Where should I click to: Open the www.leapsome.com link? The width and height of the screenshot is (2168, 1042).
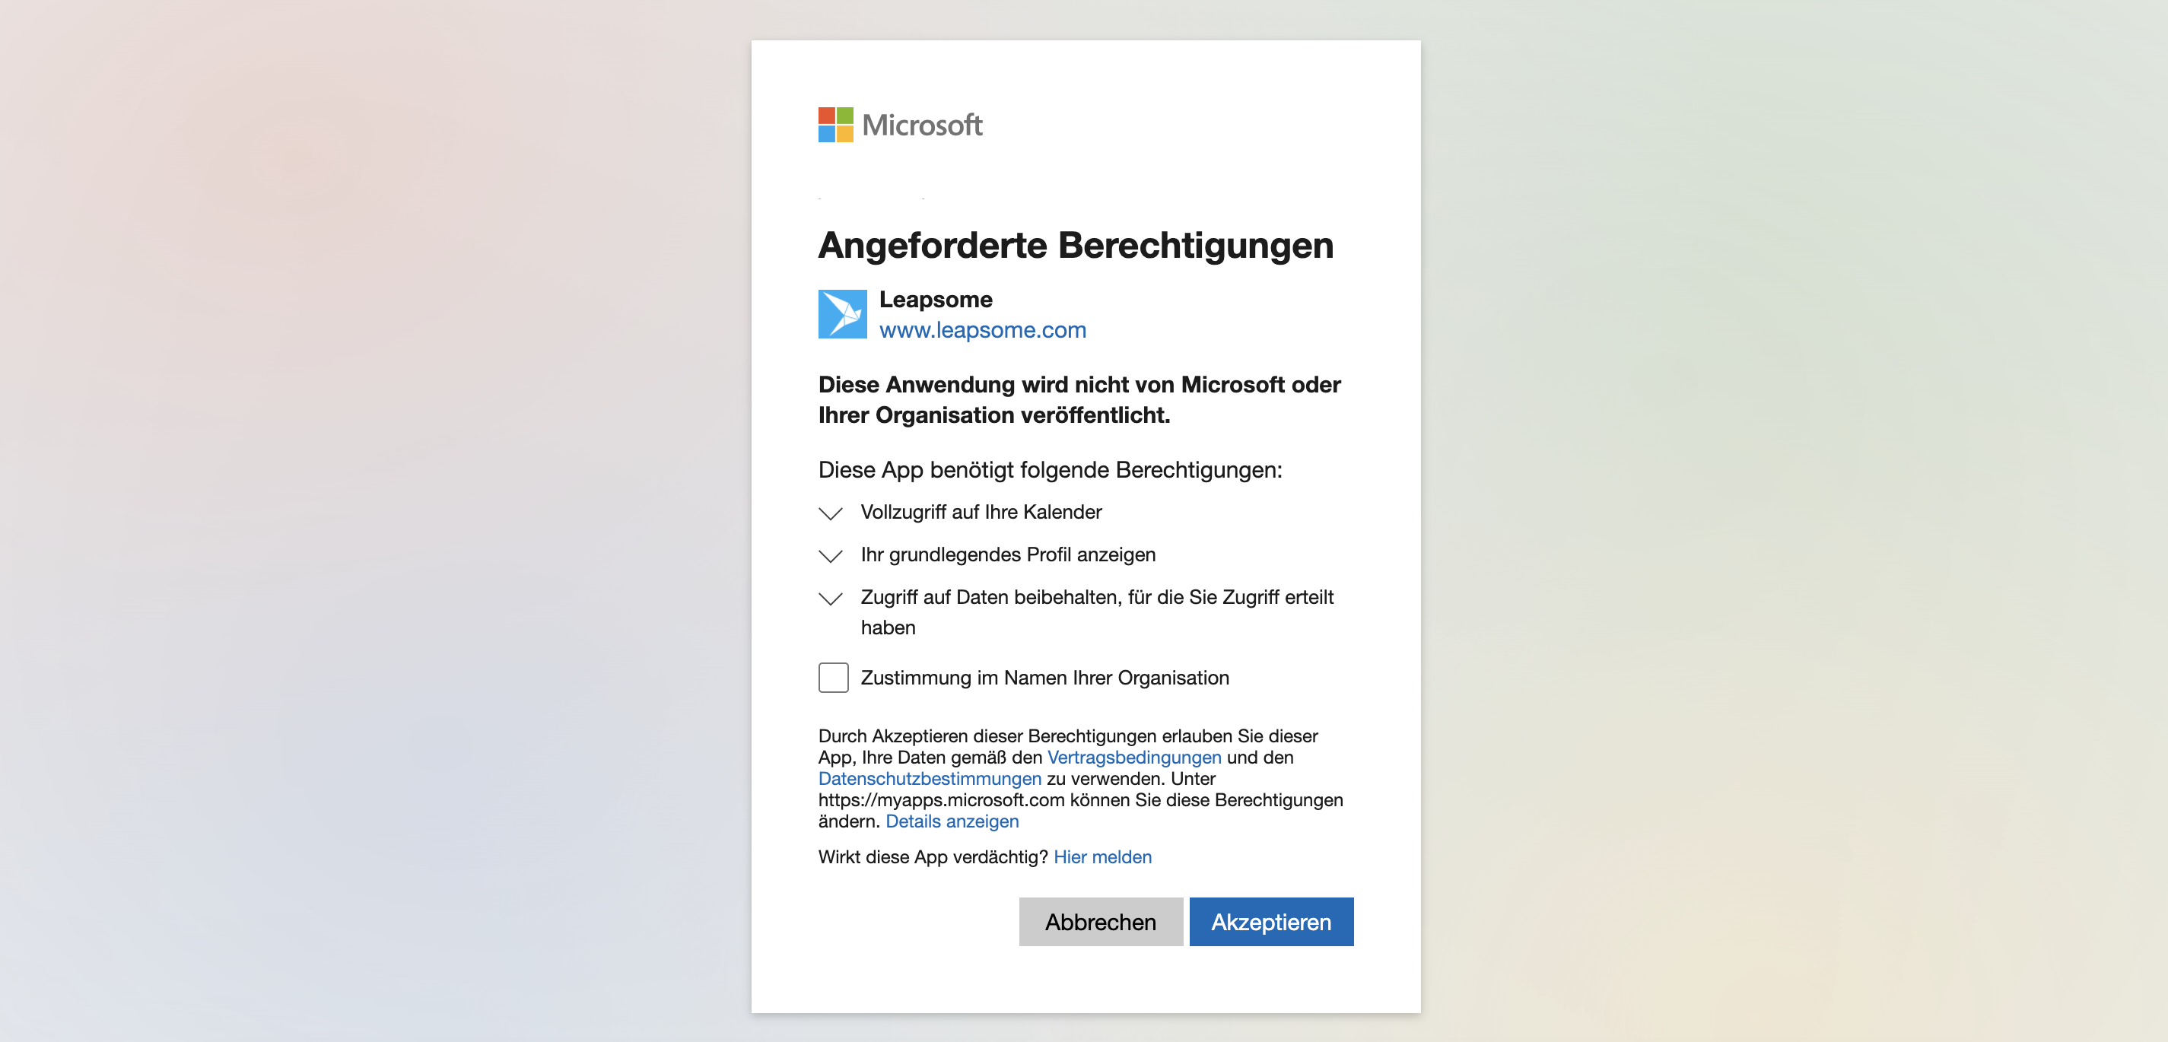pos(982,330)
